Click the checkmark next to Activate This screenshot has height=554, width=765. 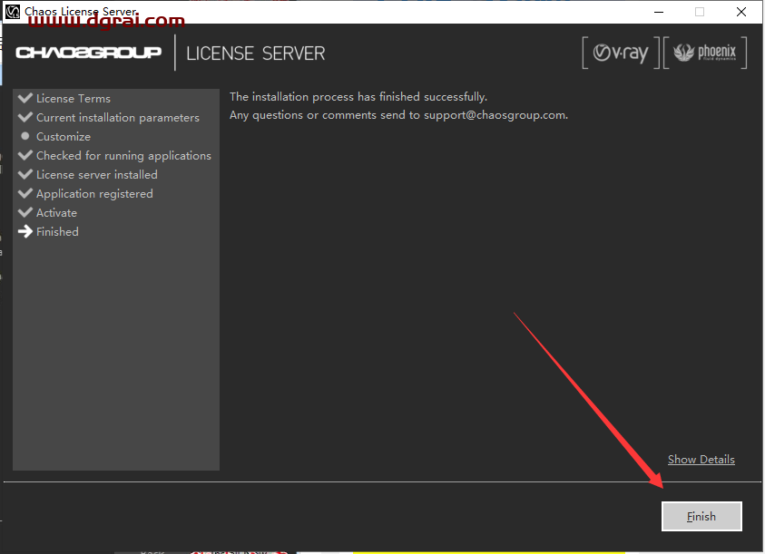[x=25, y=212]
